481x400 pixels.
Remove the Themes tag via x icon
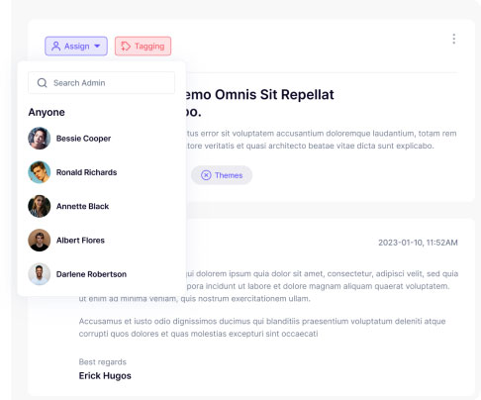[206, 175]
